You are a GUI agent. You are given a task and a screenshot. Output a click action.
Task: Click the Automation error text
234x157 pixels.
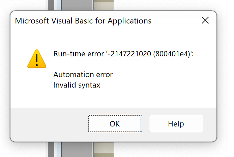83,74
